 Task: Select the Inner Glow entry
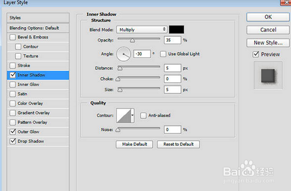click(x=28, y=84)
